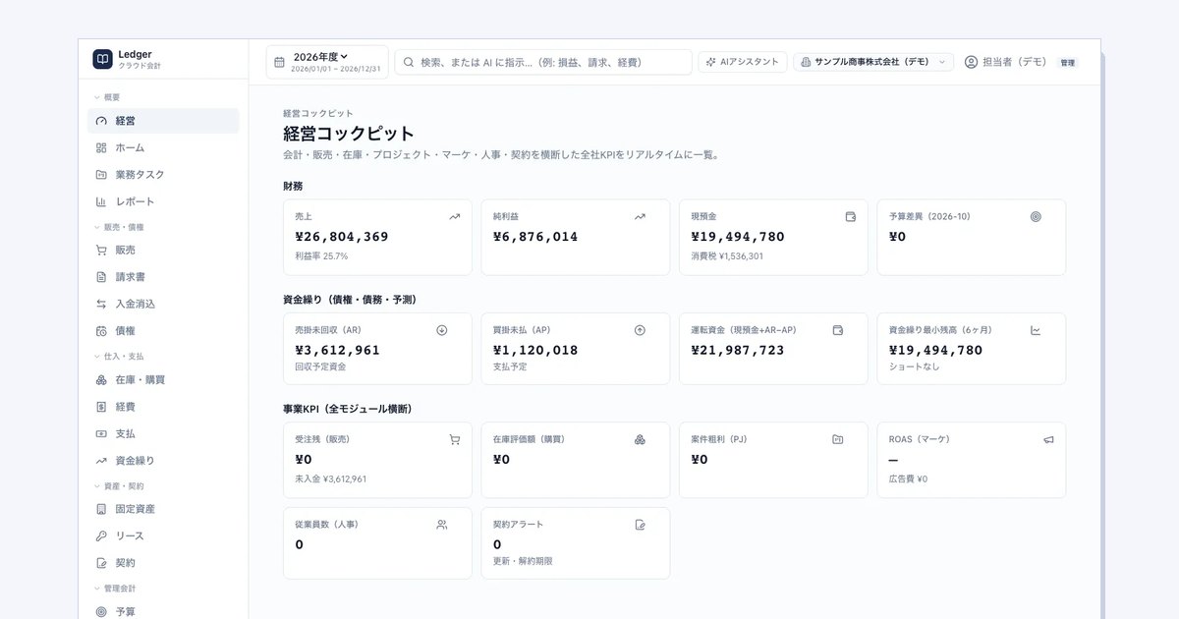Click the ショートなし text
This screenshot has width=1179, height=619.
(x=914, y=366)
